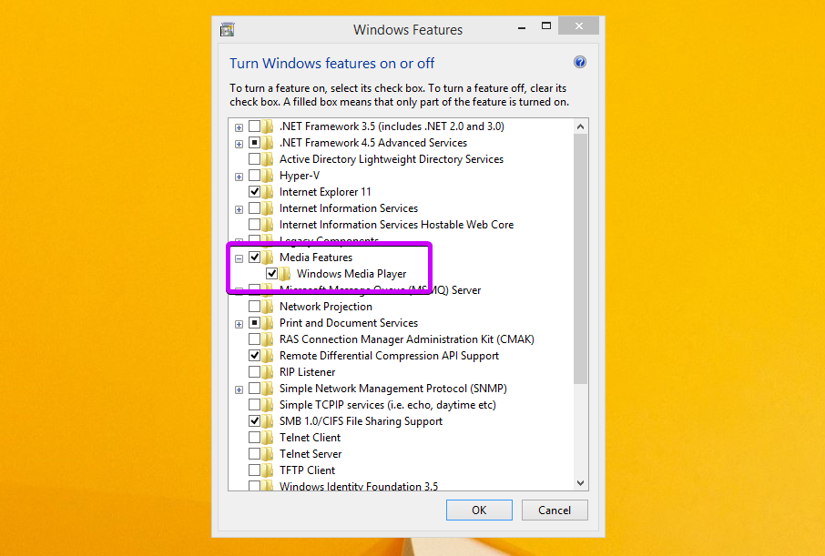Select the 'Hyper-V' row label

point(300,176)
